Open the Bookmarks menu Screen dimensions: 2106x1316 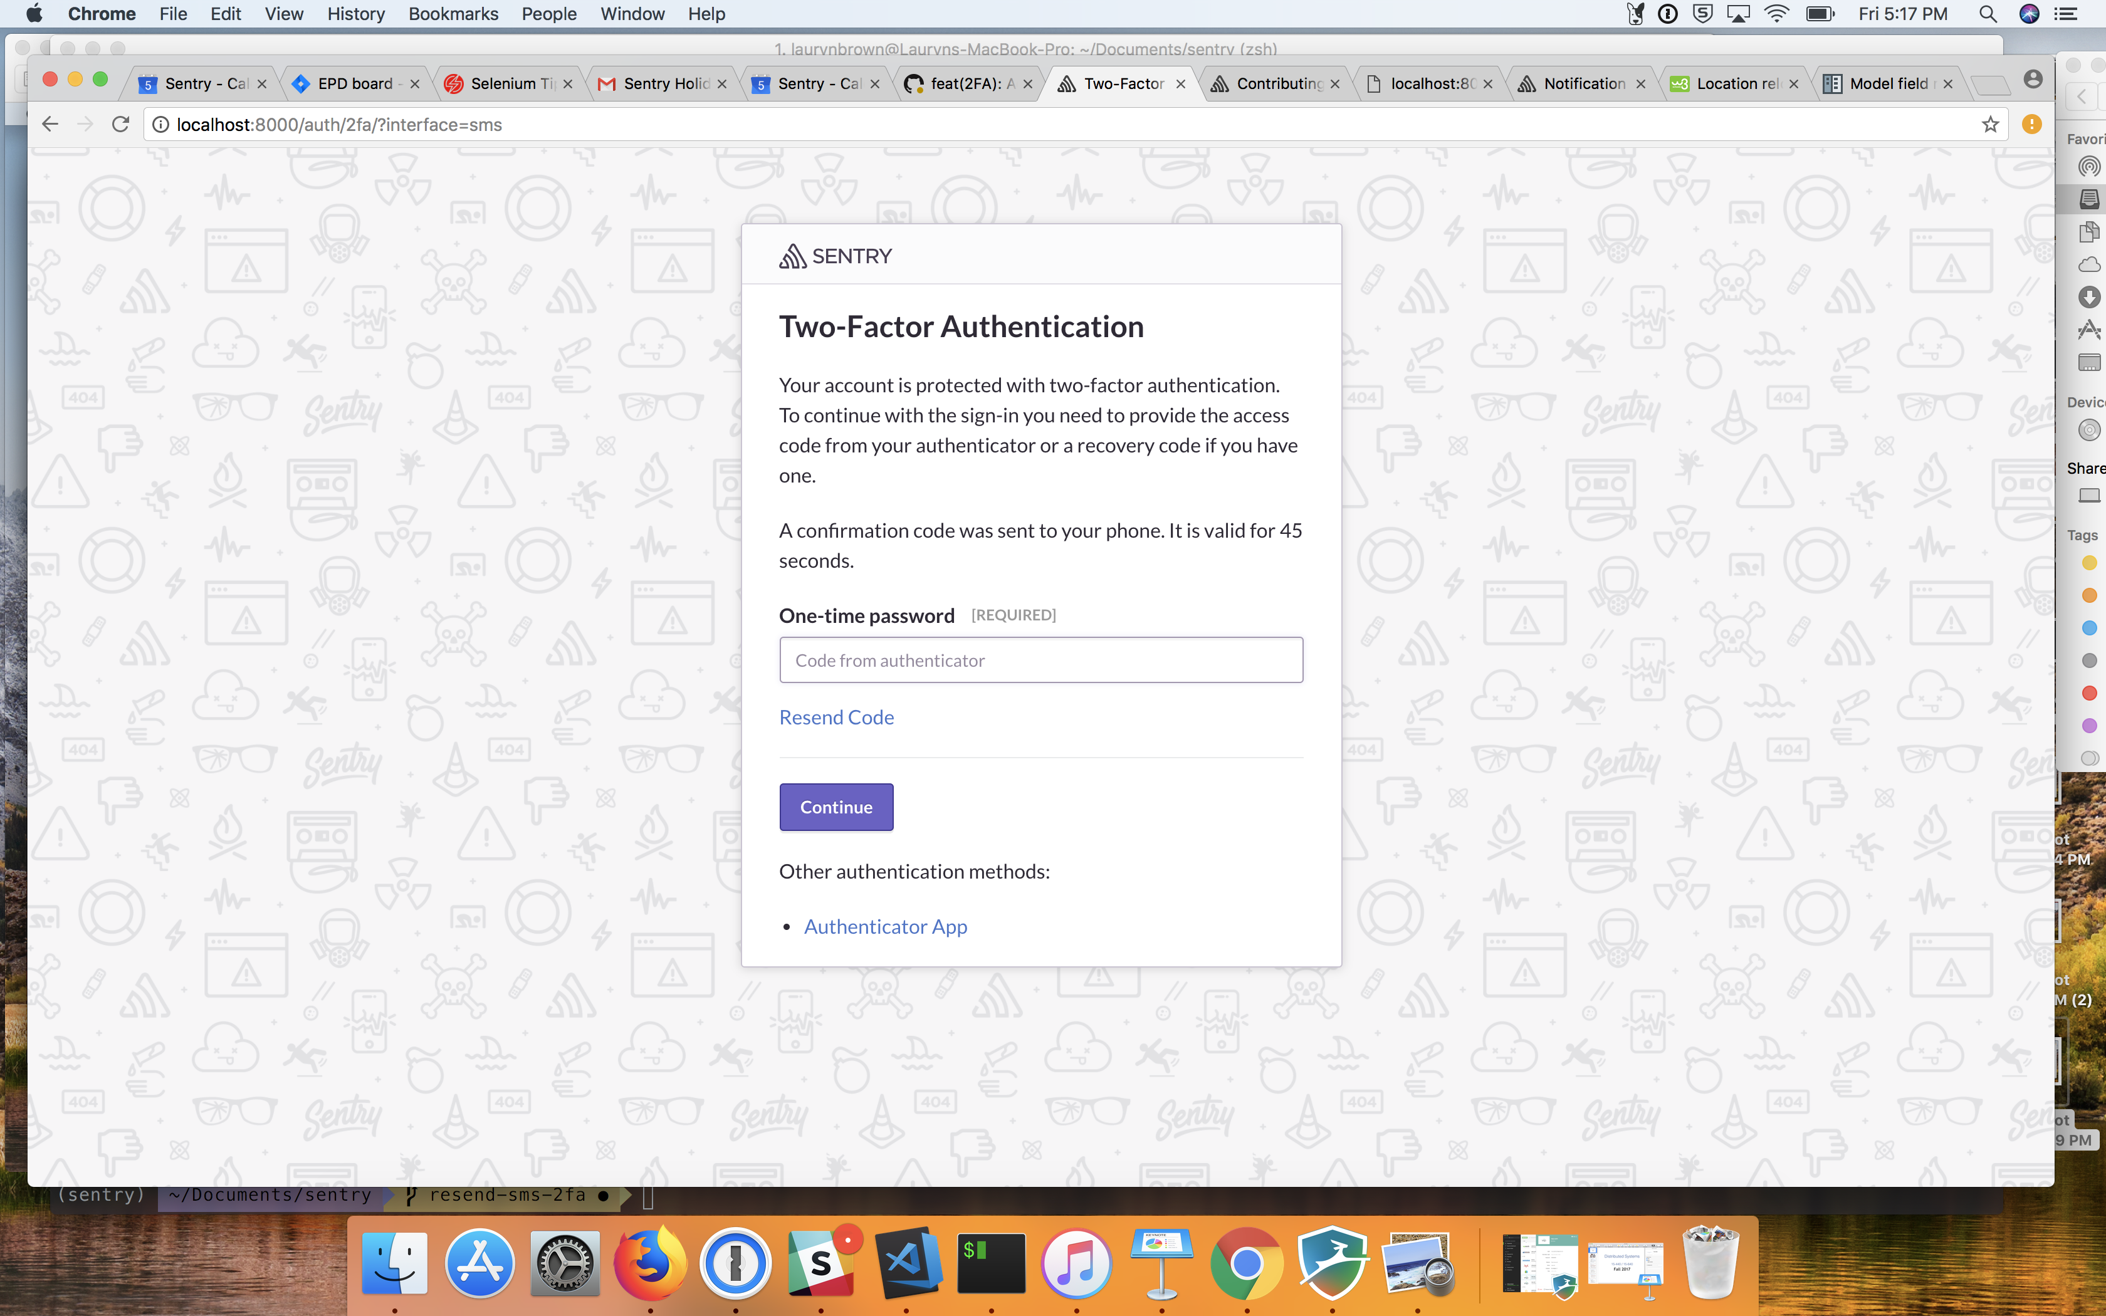tap(453, 14)
